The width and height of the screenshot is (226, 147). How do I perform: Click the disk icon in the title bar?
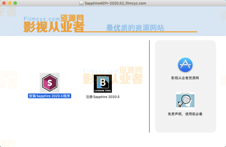coord(81,3)
